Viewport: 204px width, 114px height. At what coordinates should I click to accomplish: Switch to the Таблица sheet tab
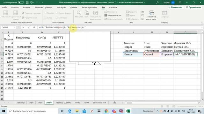(x=21, y=103)
